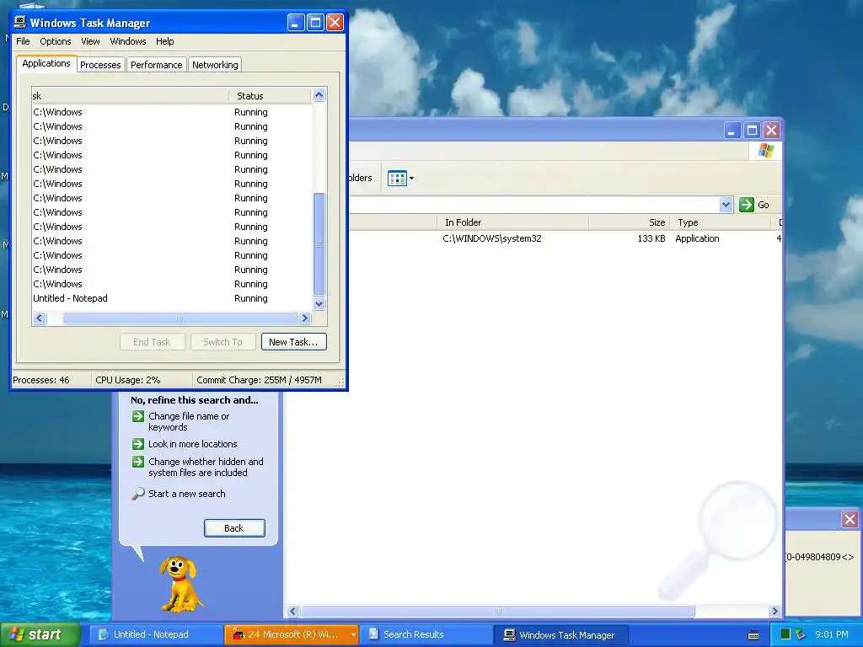863x647 pixels.
Task: Click the Application type cell
Action: tap(697, 238)
